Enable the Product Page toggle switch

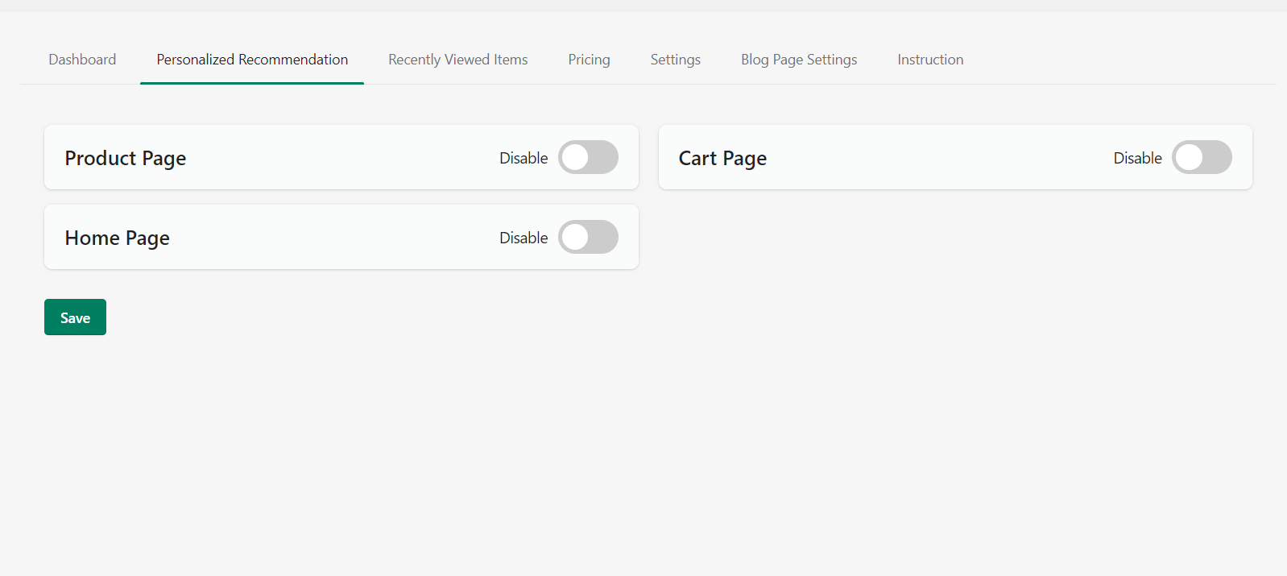coord(588,157)
